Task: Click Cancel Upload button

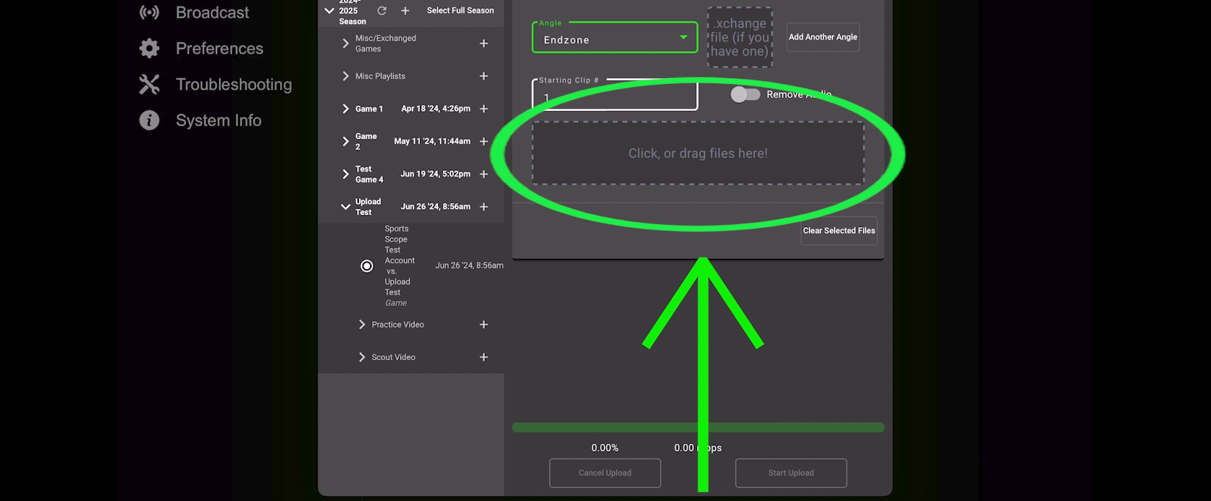Action: (x=605, y=473)
